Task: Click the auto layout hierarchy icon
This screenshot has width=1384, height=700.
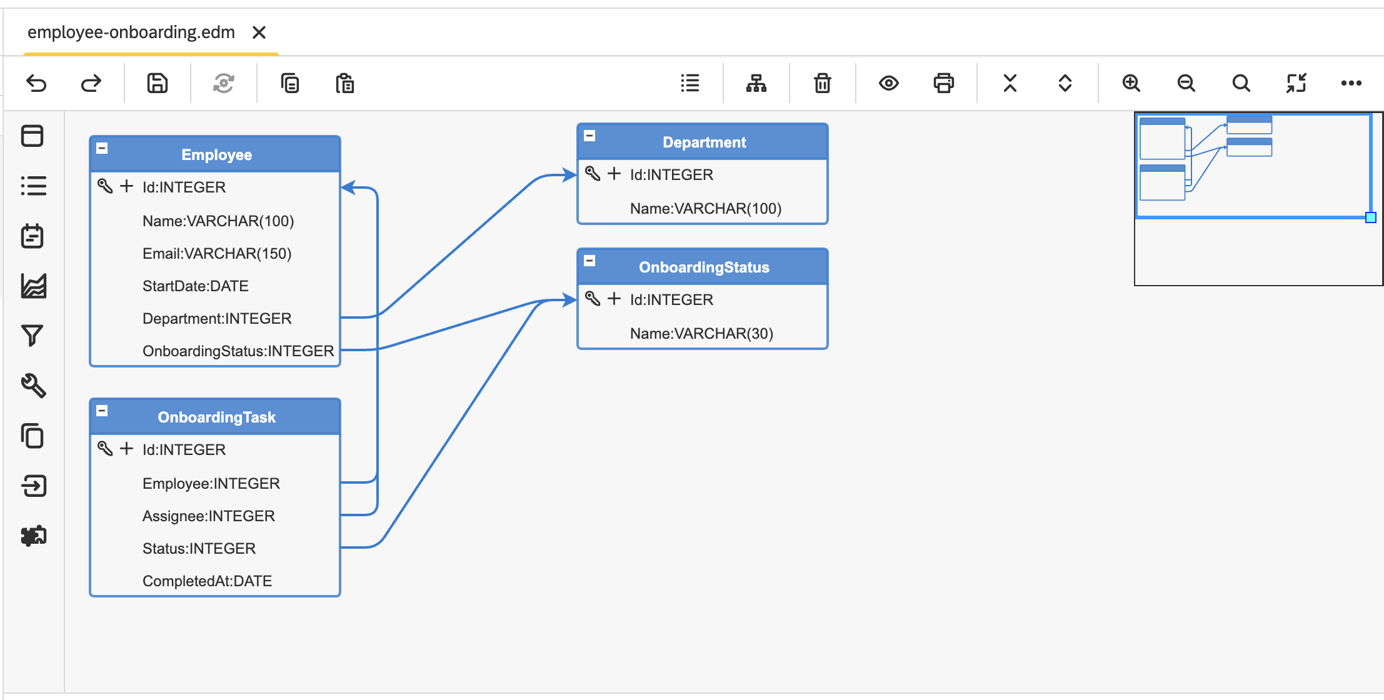Action: click(x=756, y=83)
